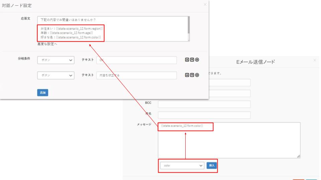The width and height of the screenshot is (321, 180).
Task: Expand the color variable dropdown
Action: tap(182, 165)
